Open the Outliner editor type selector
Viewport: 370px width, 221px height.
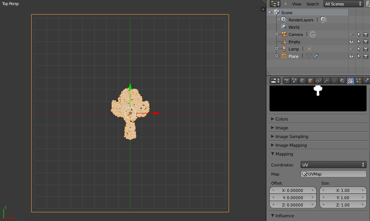pyautogui.click(x=275, y=4)
